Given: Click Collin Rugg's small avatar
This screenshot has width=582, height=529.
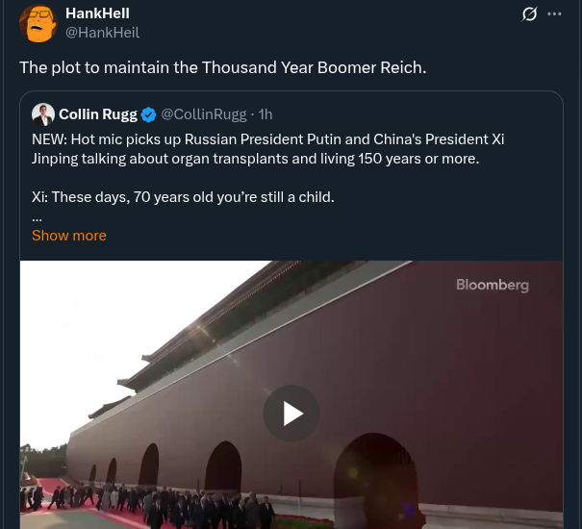Looking at the screenshot, I should [x=43, y=114].
